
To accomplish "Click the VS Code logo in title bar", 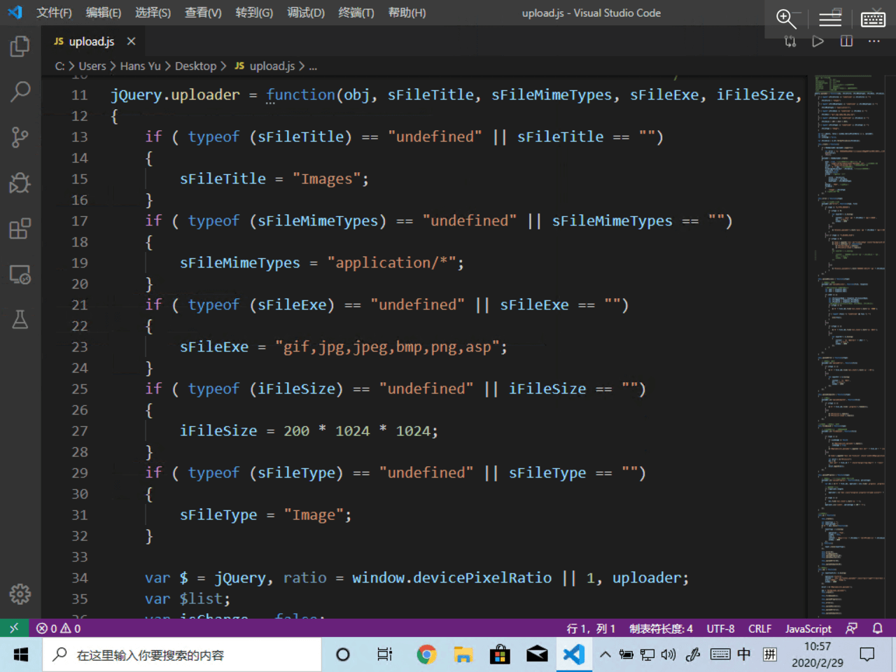I will pyautogui.click(x=15, y=13).
